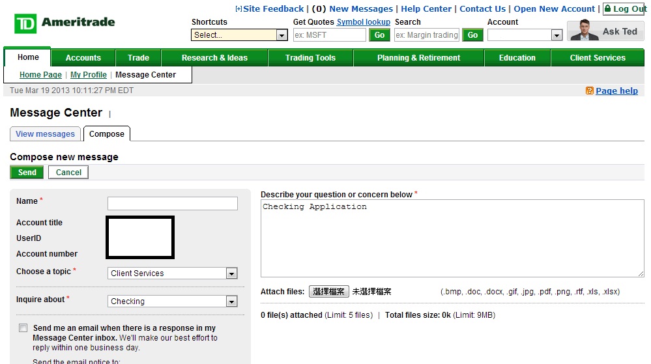Open the Accounts menu
The width and height of the screenshot is (651, 364).
tap(83, 58)
